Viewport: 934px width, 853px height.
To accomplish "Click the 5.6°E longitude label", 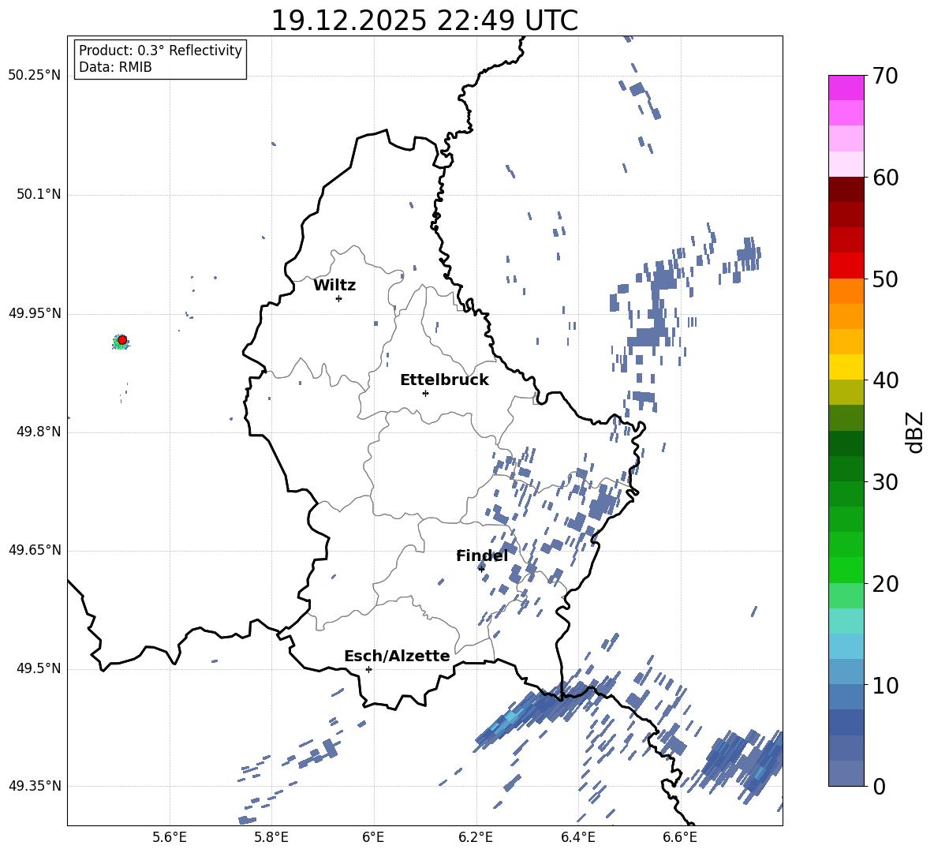I will (170, 837).
